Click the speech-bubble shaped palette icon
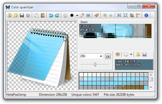This screenshot has width=162, height=104. point(126,54)
